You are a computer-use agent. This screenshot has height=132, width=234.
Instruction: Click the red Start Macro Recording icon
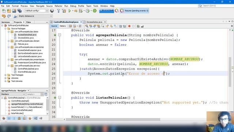coord(129,26)
